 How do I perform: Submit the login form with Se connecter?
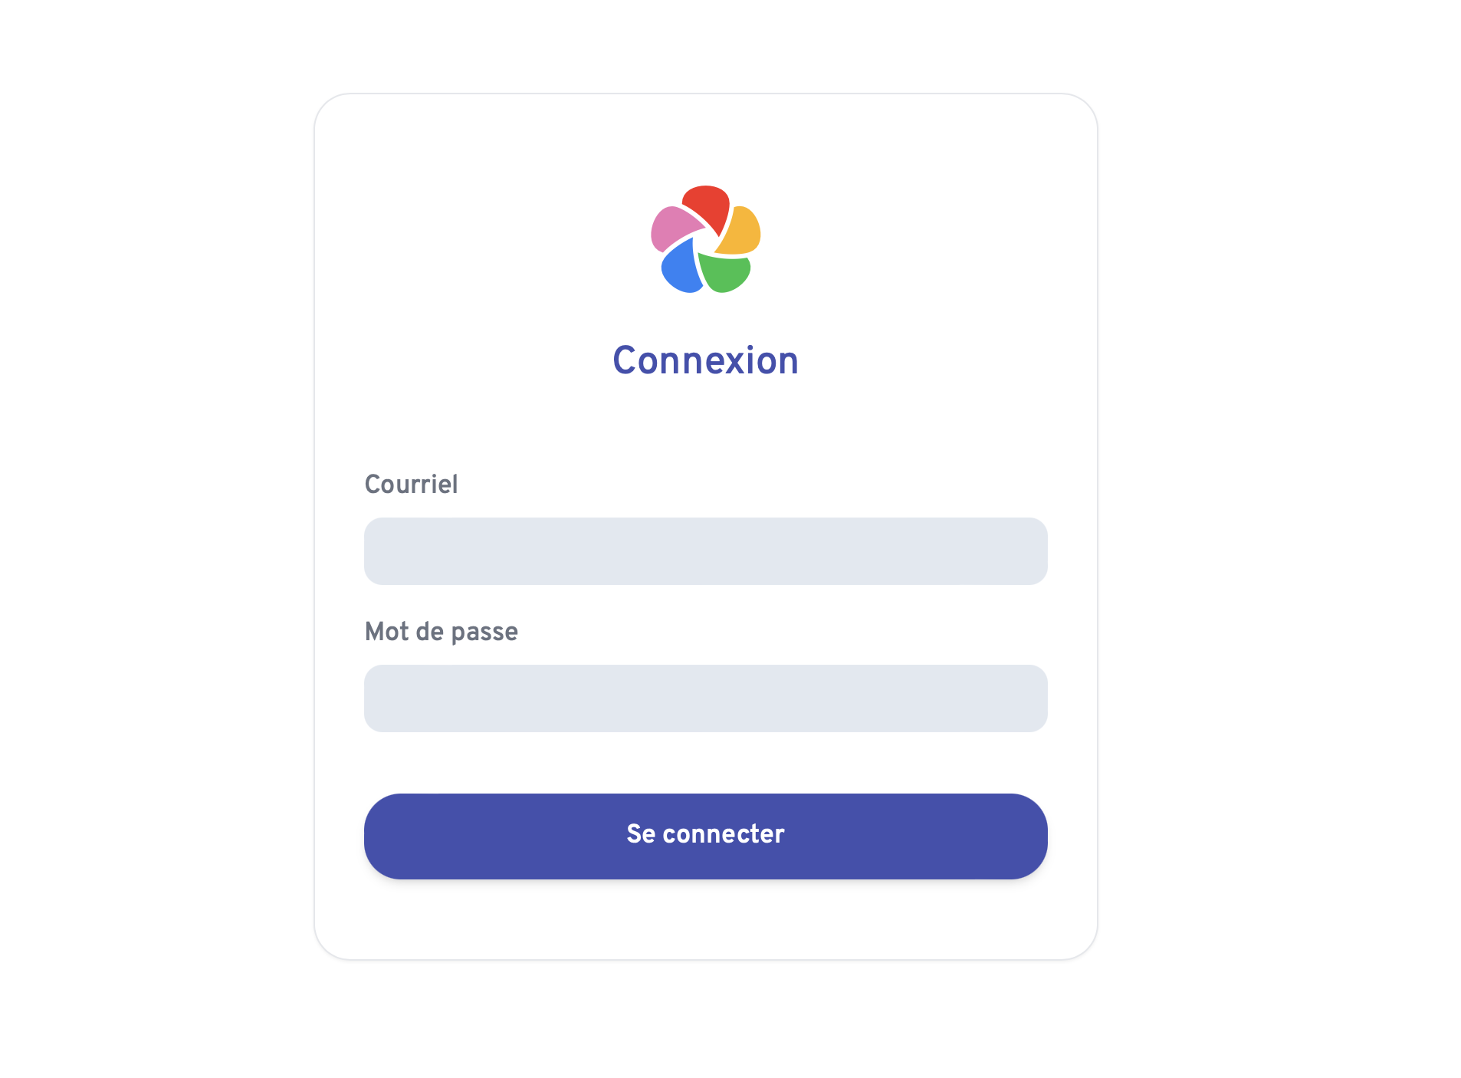click(705, 836)
